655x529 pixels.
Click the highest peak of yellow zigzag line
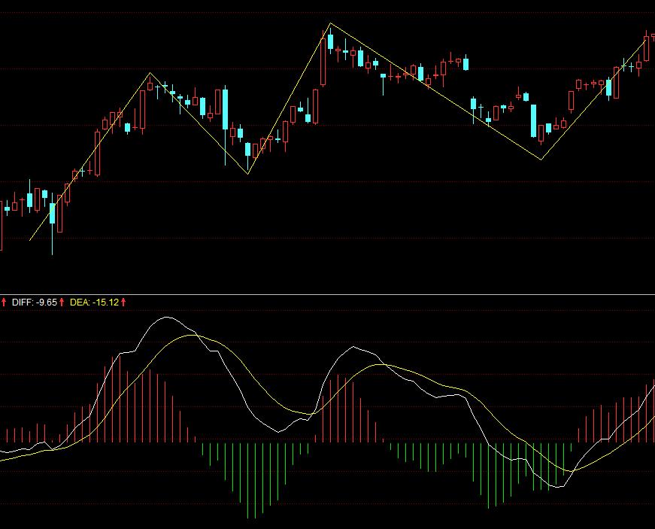(x=329, y=25)
